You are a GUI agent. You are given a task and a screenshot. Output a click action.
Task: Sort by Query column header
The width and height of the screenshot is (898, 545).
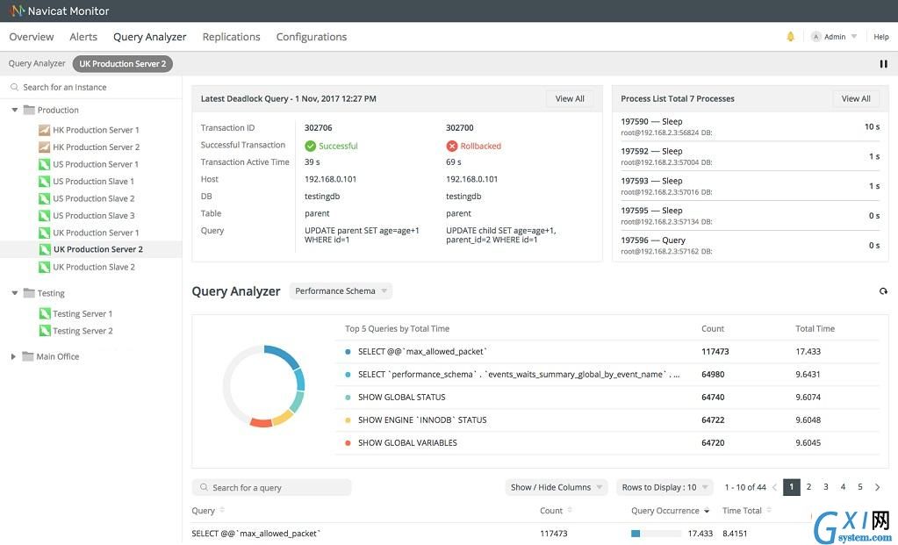coord(208,510)
